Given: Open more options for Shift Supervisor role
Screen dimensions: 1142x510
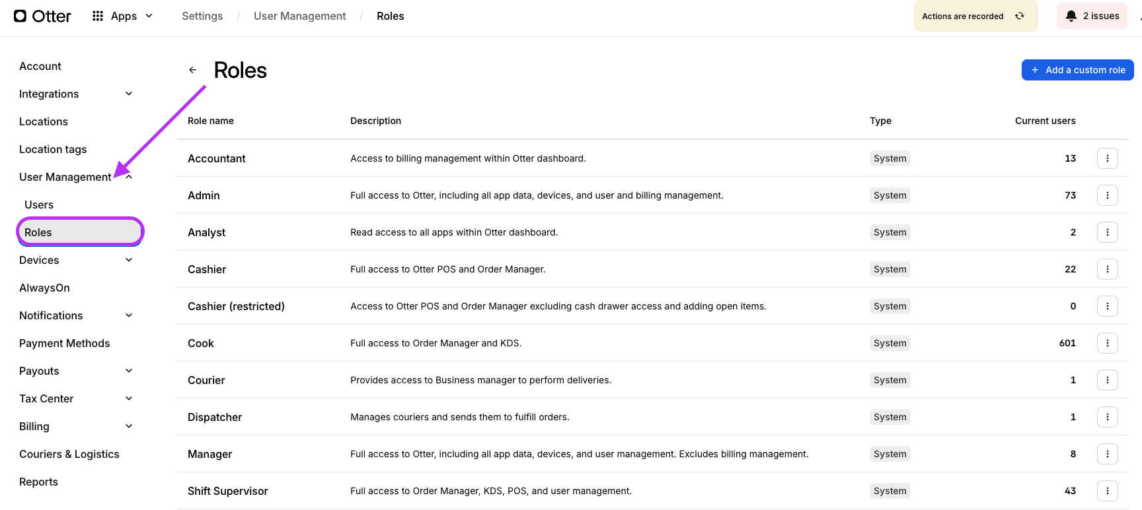Looking at the screenshot, I should (1108, 491).
